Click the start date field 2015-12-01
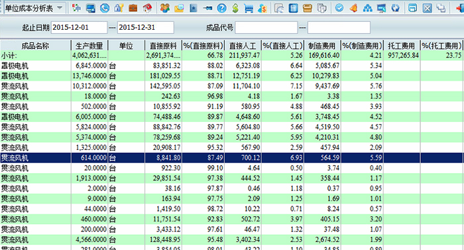 point(80,28)
